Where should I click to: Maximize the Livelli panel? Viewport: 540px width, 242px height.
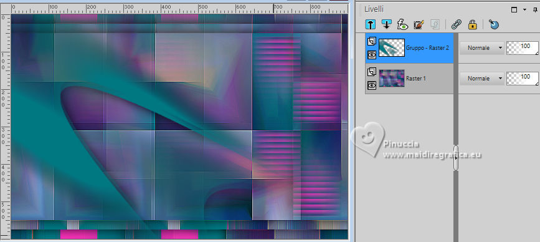click(514, 9)
